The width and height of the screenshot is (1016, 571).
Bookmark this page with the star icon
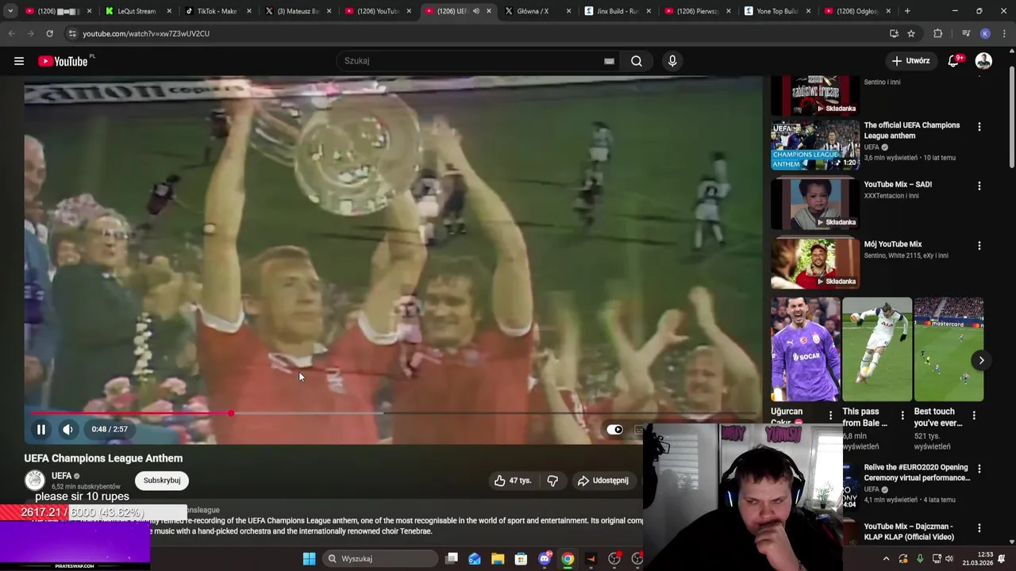911,33
